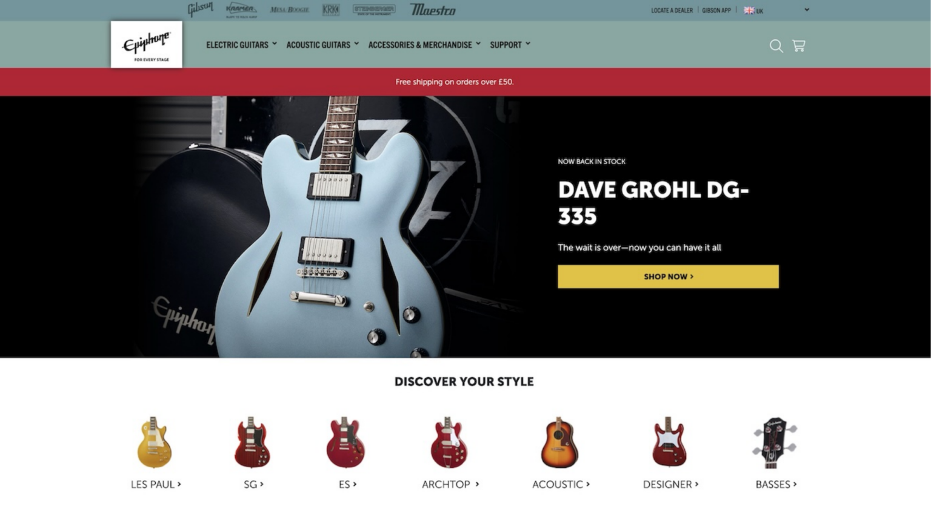Open the search magnifier icon
This screenshot has width=931, height=523.
pos(776,46)
